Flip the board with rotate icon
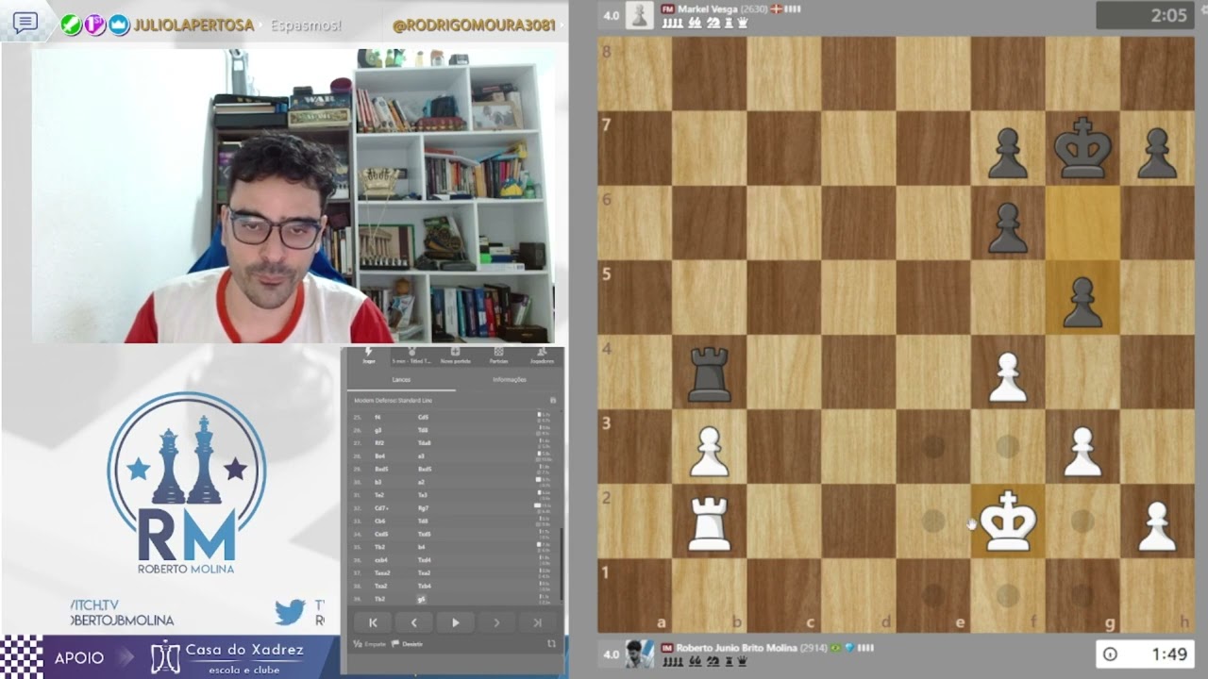The width and height of the screenshot is (1208, 679). pyautogui.click(x=551, y=644)
